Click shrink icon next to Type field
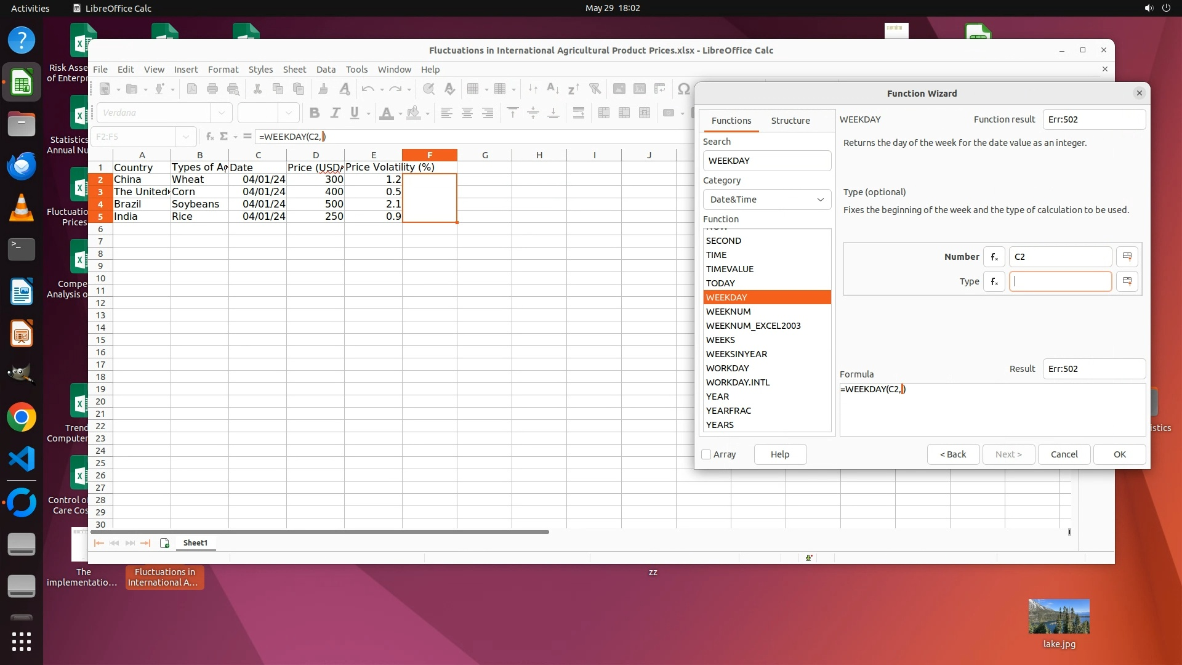Screen dimensions: 1182x665 click(1127, 281)
